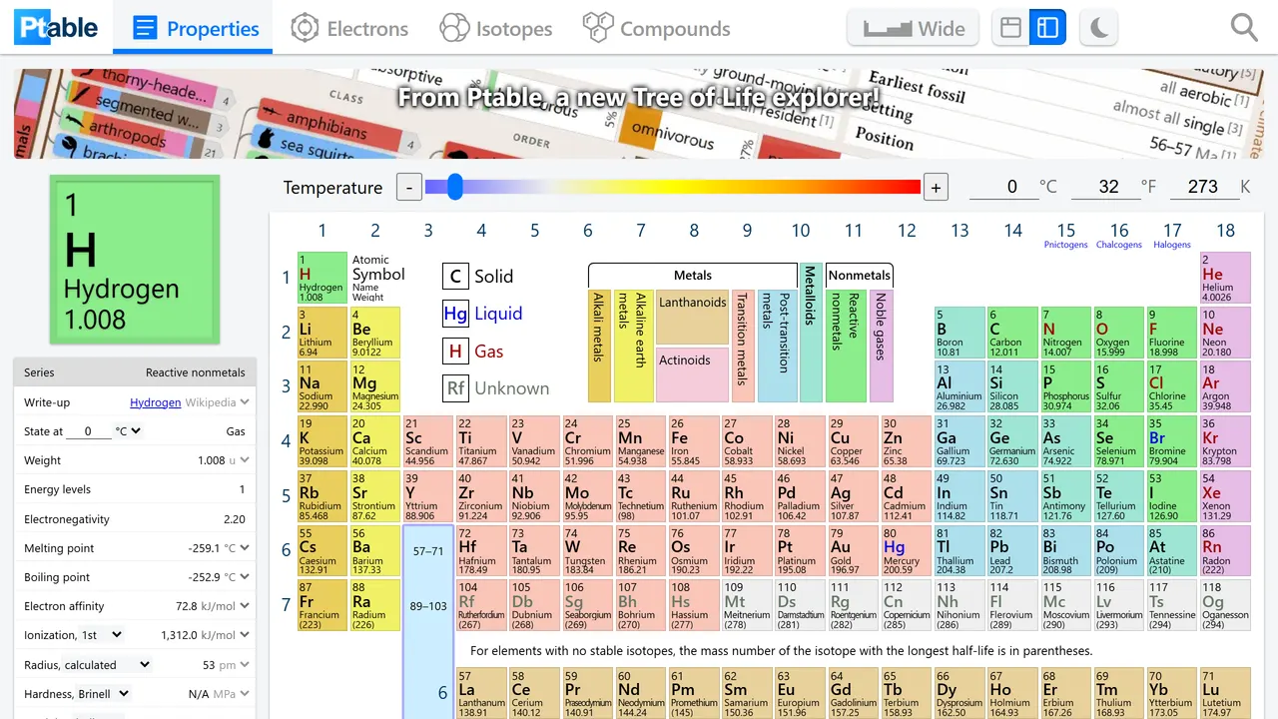This screenshot has width=1278, height=719.
Task: Click the temperature slider handle
Action: point(454,187)
